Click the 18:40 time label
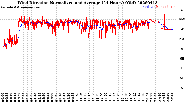189x103 pixels. [134, 97]
